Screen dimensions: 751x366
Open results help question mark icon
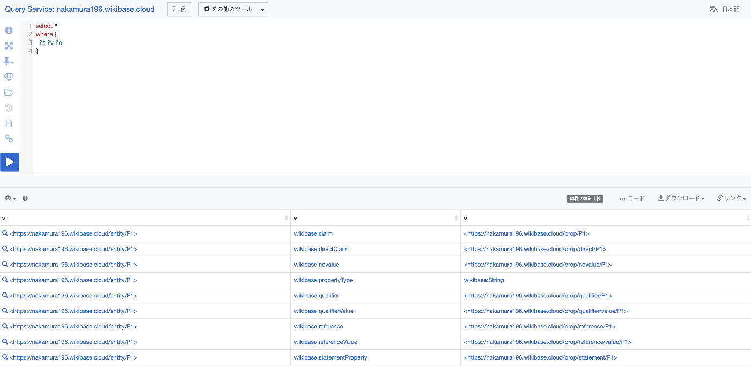25,198
